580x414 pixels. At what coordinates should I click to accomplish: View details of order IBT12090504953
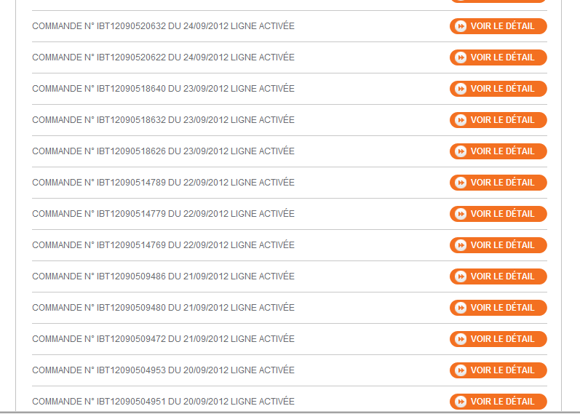point(498,370)
